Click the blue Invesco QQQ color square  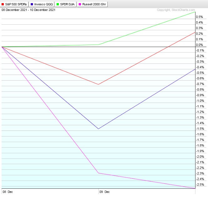pyautogui.click(x=32, y=4)
